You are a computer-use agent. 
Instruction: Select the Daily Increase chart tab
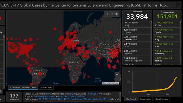(162, 99)
